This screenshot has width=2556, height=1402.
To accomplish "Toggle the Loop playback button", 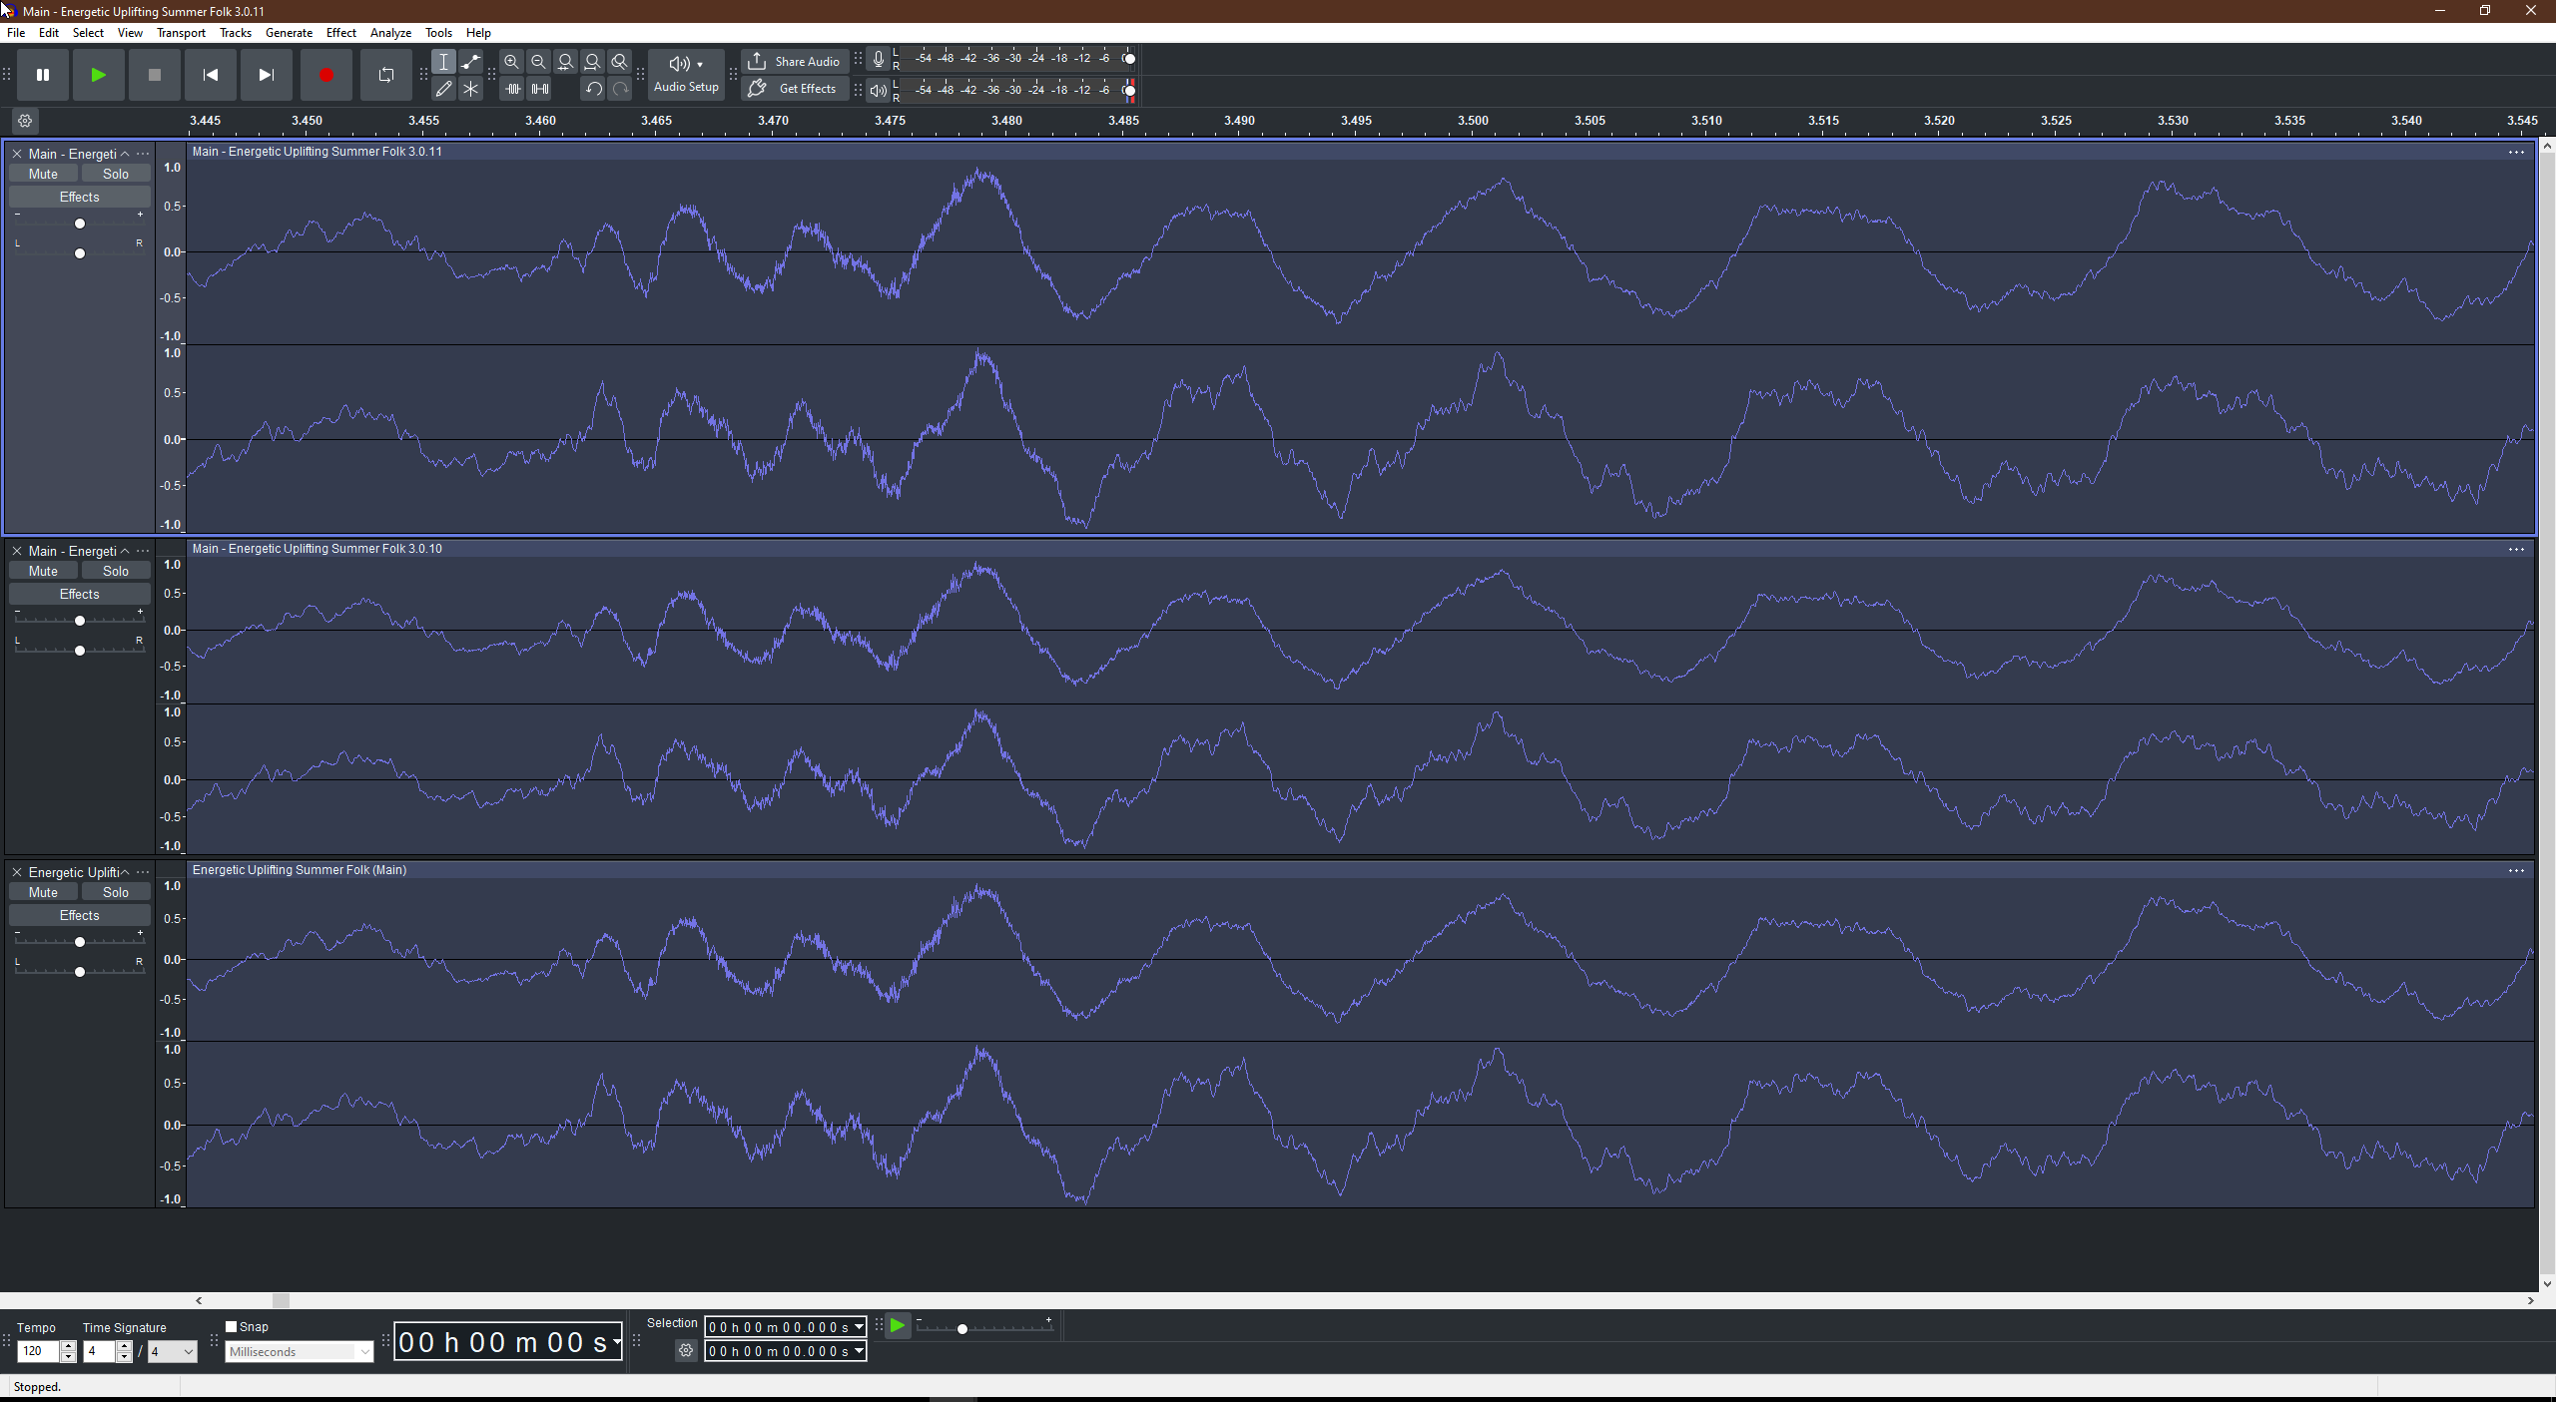I will [386, 75].
